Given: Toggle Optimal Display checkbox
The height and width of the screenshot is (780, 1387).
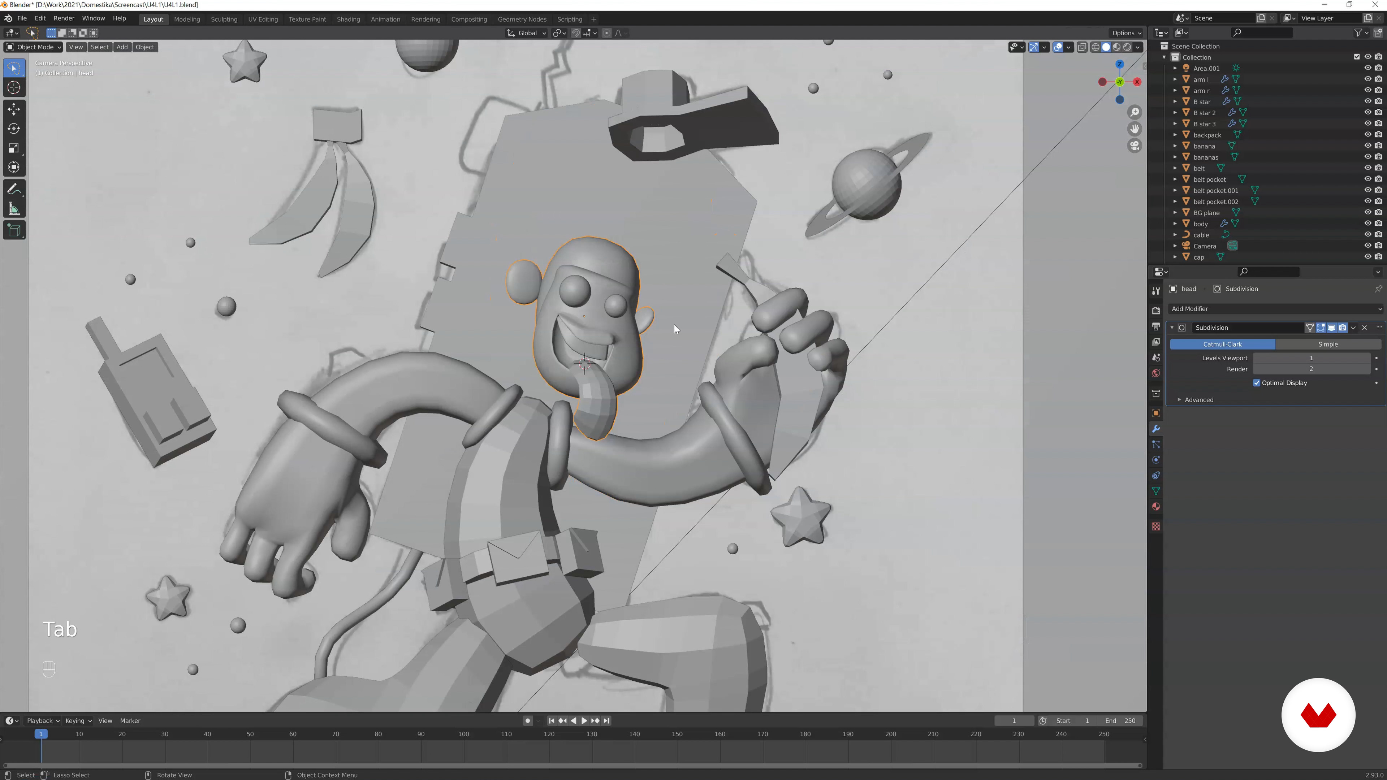Looking at the screenshot, I should (x=1257, y=383).
